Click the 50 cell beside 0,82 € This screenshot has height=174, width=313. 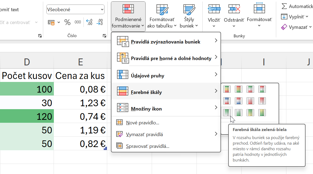27,143
